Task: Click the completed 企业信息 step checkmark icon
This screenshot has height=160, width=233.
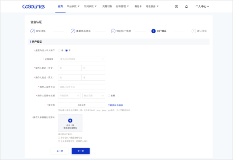Action: tap(32, 31)
